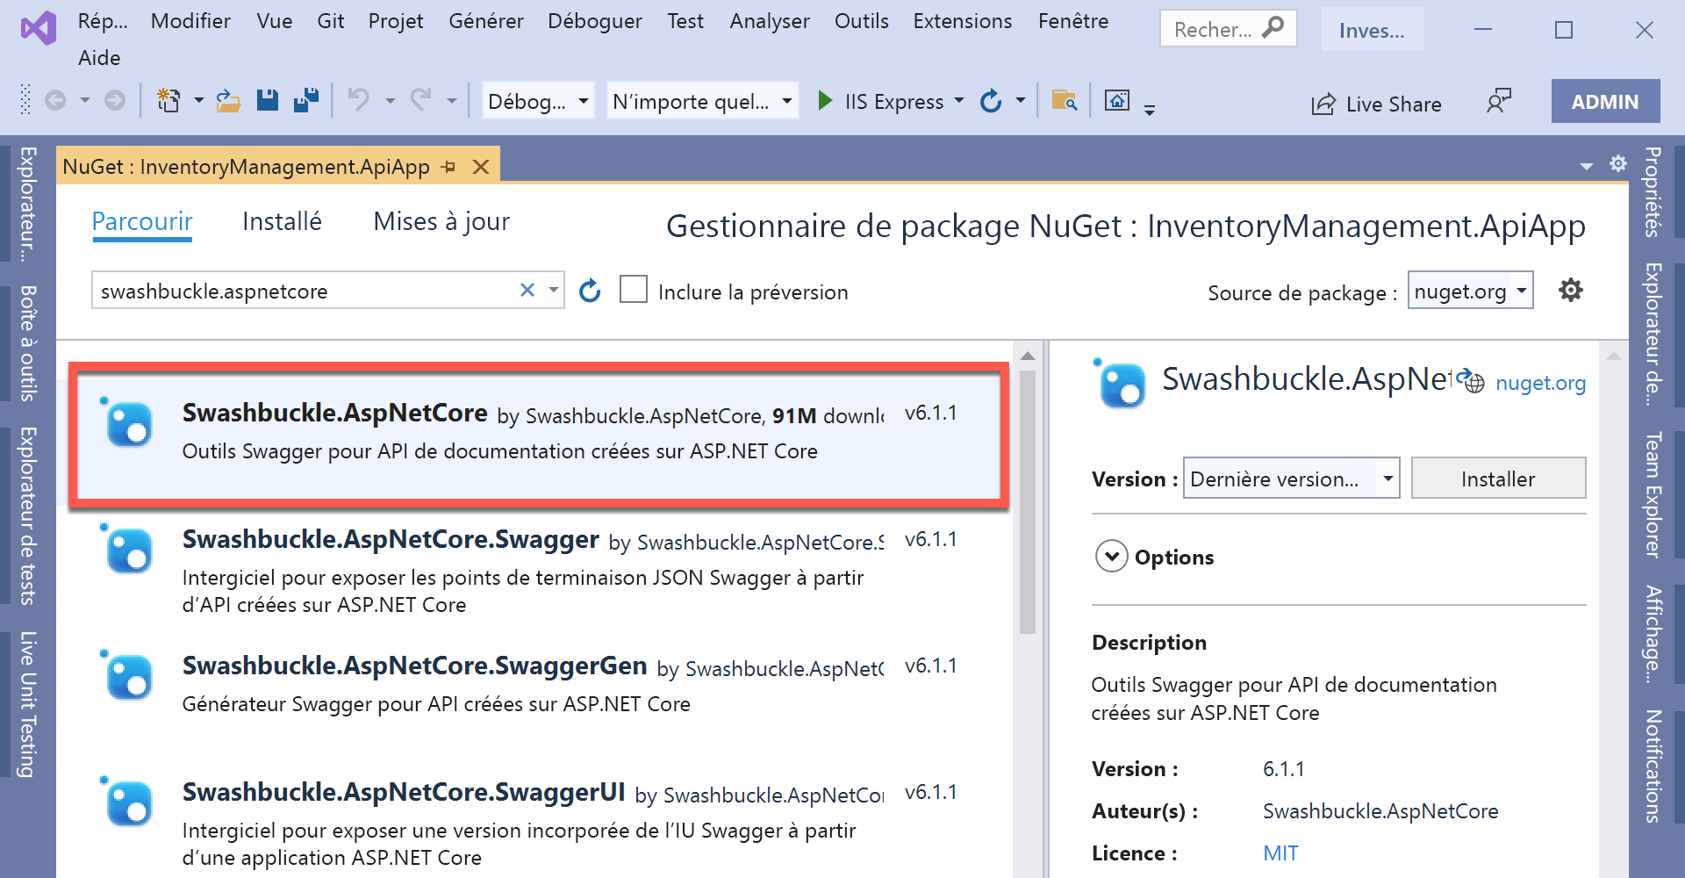The image size is (1685, 878).
Task: Open the toolbar overflow options arrow
Action: 1150,109
